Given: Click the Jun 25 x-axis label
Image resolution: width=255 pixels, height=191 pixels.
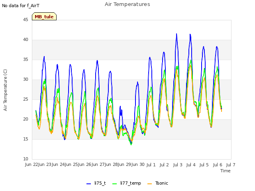Looking at the screenshot, I should (x=72, y=164).
